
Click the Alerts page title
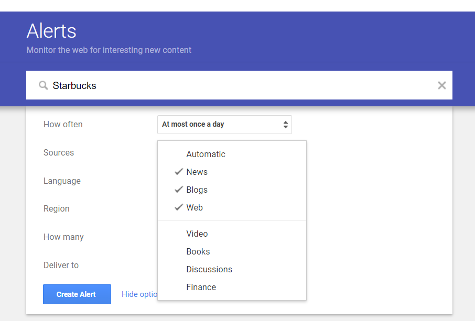(x=51, y=31)
